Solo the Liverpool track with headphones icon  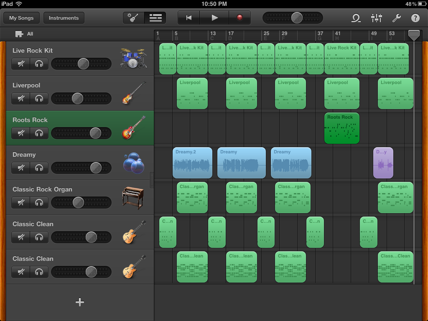(x=39, y=99)
